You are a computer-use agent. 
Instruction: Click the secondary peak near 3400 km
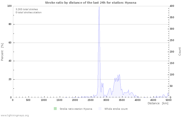coord(119,75)
